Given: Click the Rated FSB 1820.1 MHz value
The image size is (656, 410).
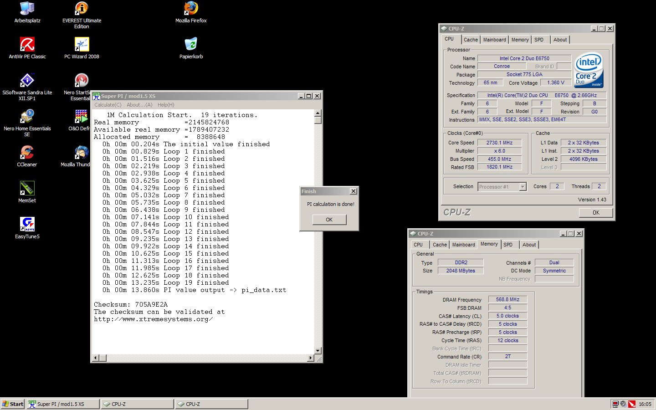Looking at the screenshot, I should click(x=500, y=167).
